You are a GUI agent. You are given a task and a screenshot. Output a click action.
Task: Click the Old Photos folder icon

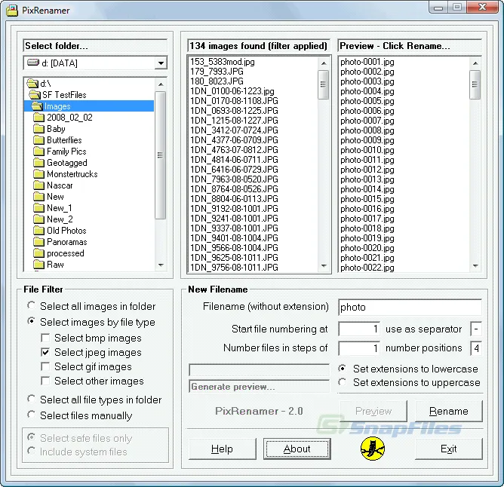[39, 231]
